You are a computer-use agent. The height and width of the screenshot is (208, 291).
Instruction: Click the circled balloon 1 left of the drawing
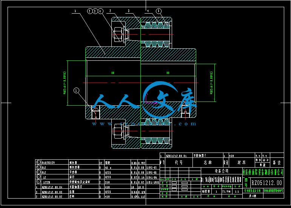click(77, 91)
